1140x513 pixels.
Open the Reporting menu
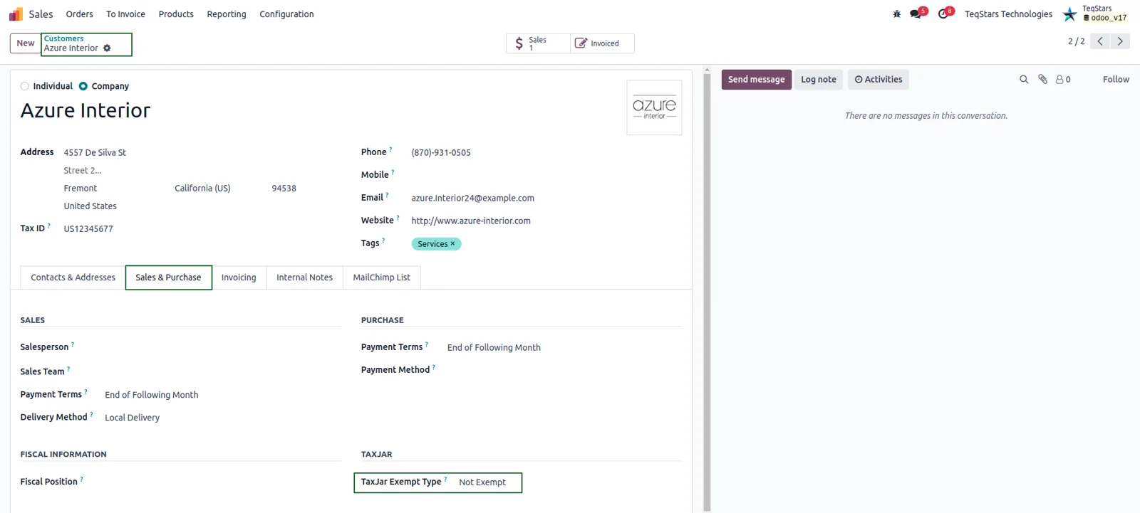227,14
